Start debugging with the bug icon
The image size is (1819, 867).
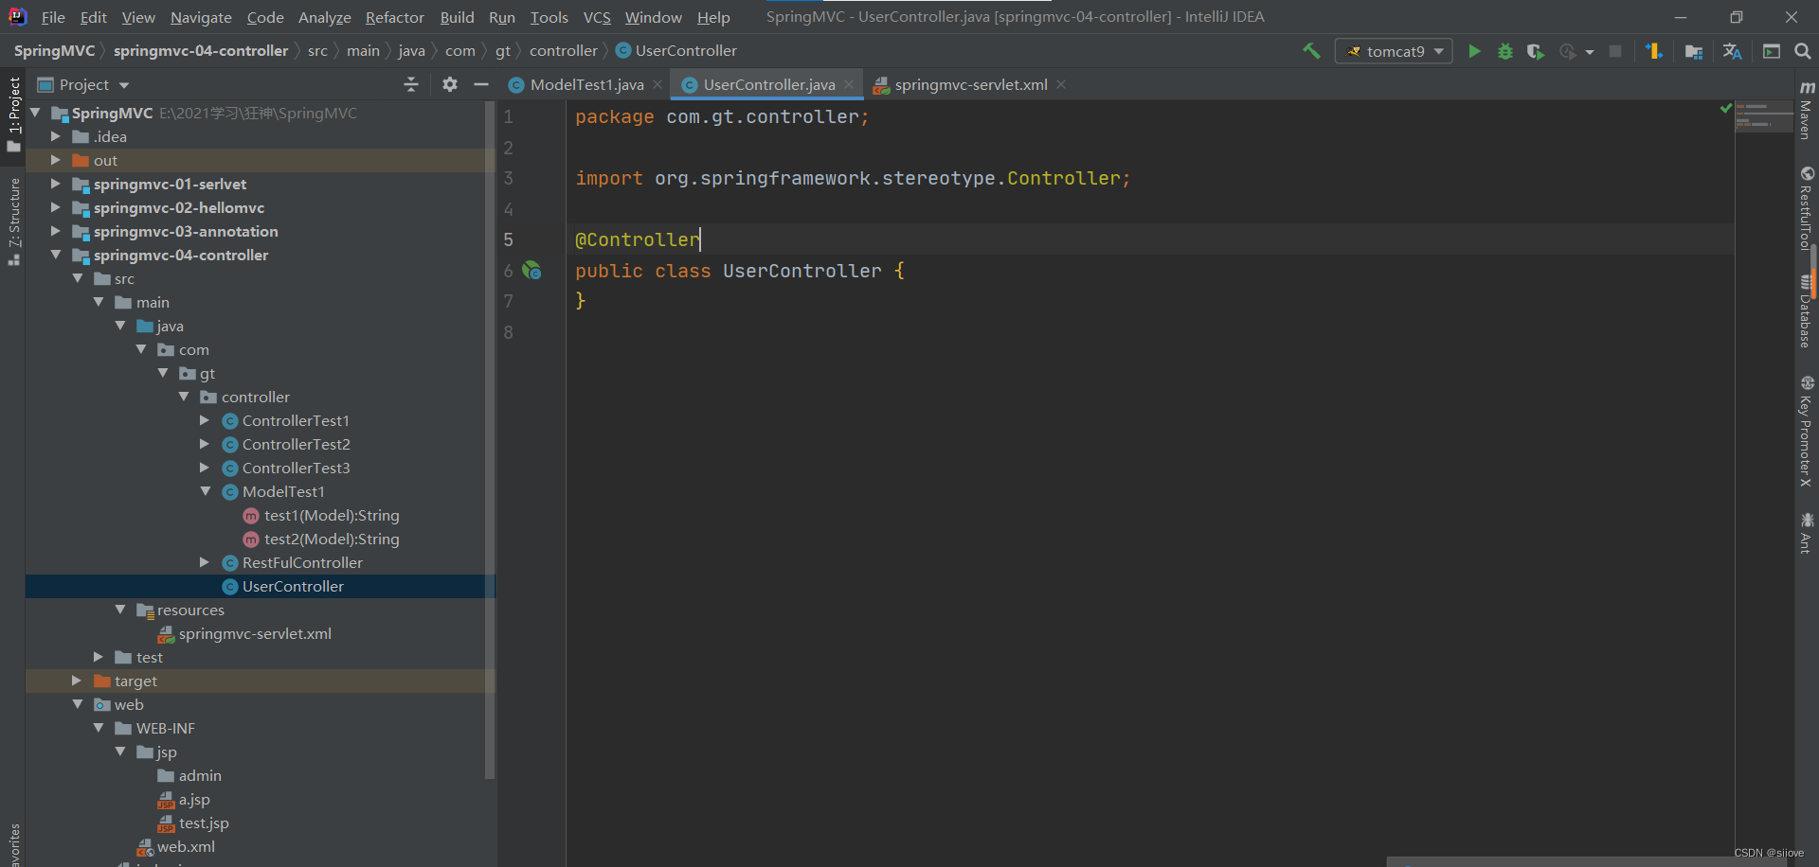click(x=1505, y=51)
